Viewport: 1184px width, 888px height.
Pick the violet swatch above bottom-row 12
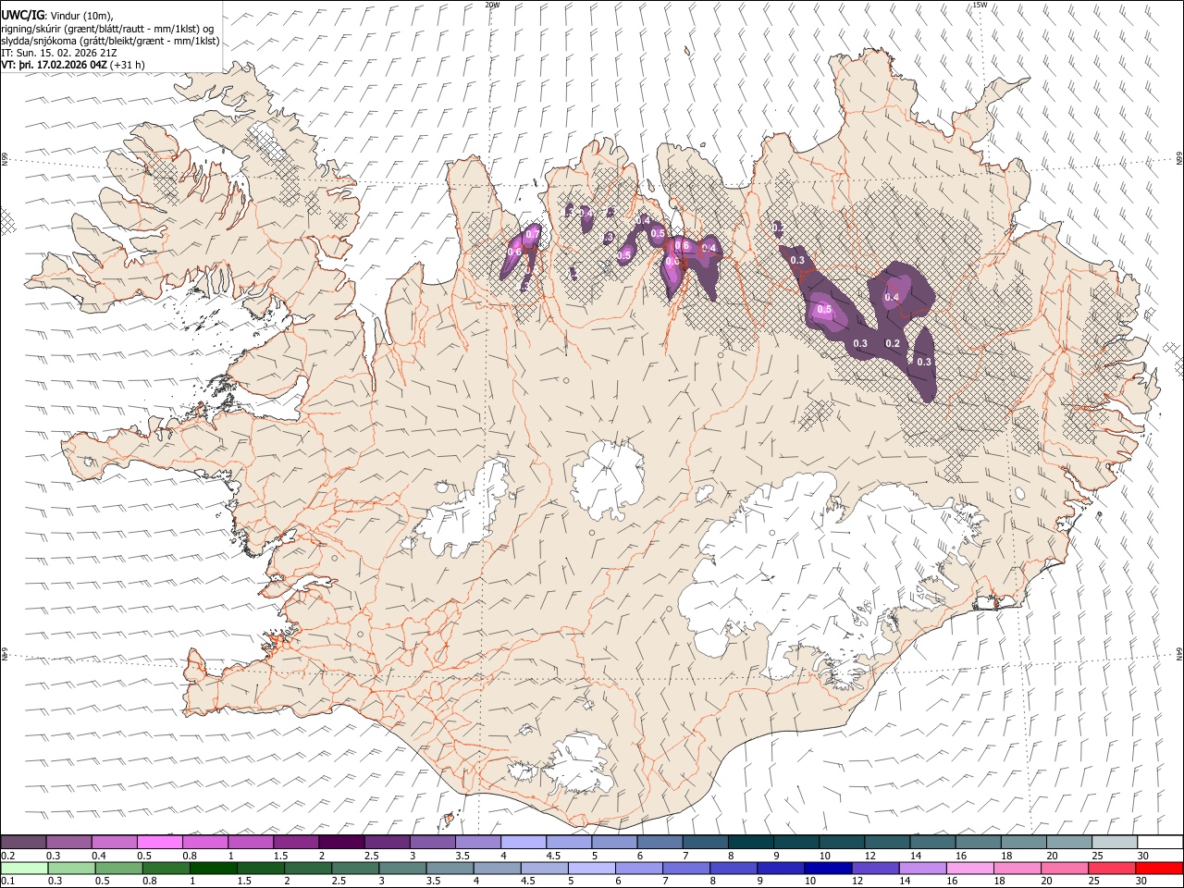874,869
